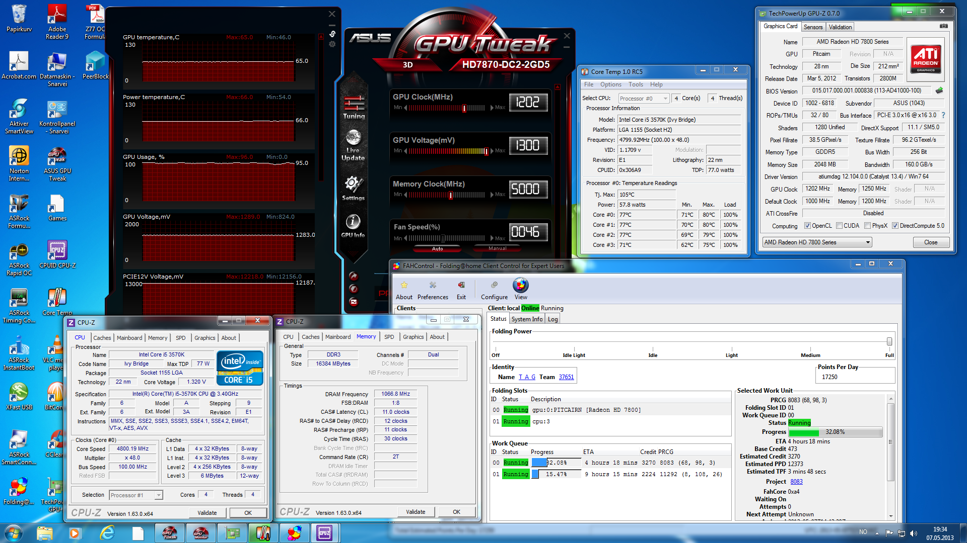Open ASUS GPU Tweak desktop shortcut
This screenshot has width=967, height=543.
click(x=57, y=164)
